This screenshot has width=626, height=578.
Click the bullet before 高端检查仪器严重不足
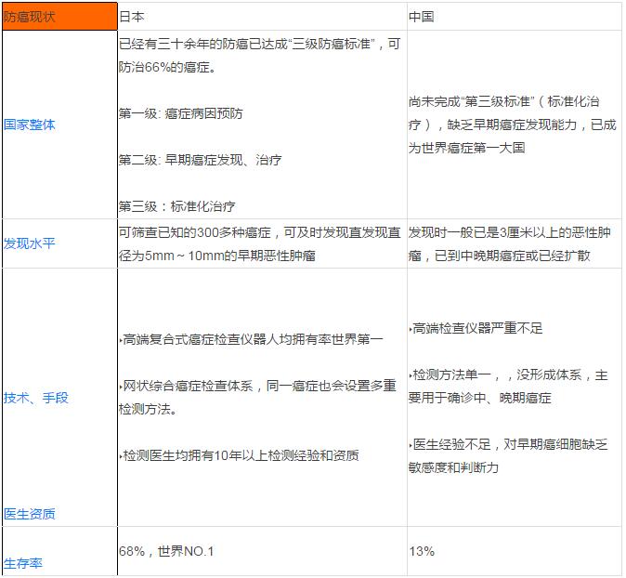pyautogui.click(x=411, y=329)
